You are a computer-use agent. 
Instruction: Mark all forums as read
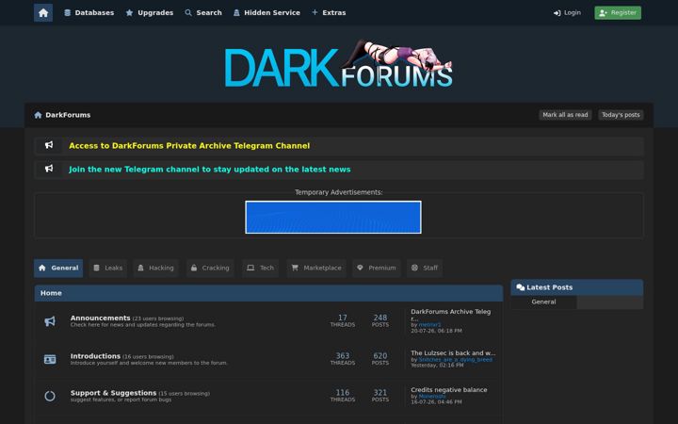[565, 115]
